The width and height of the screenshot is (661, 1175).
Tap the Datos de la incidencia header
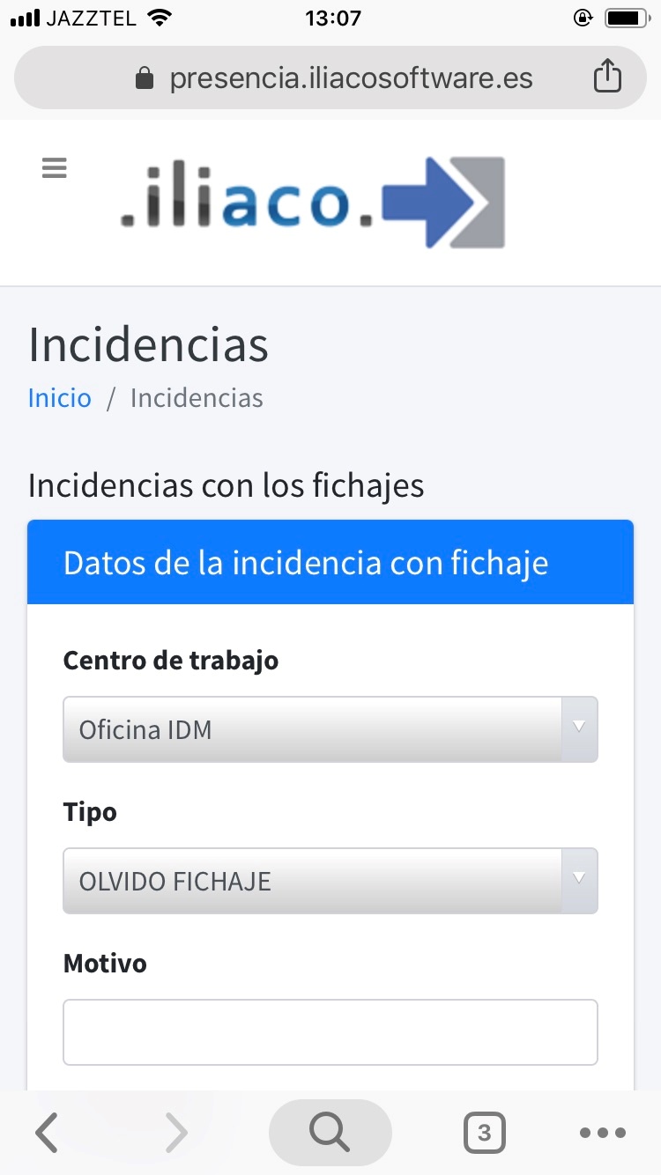point(330,562)
